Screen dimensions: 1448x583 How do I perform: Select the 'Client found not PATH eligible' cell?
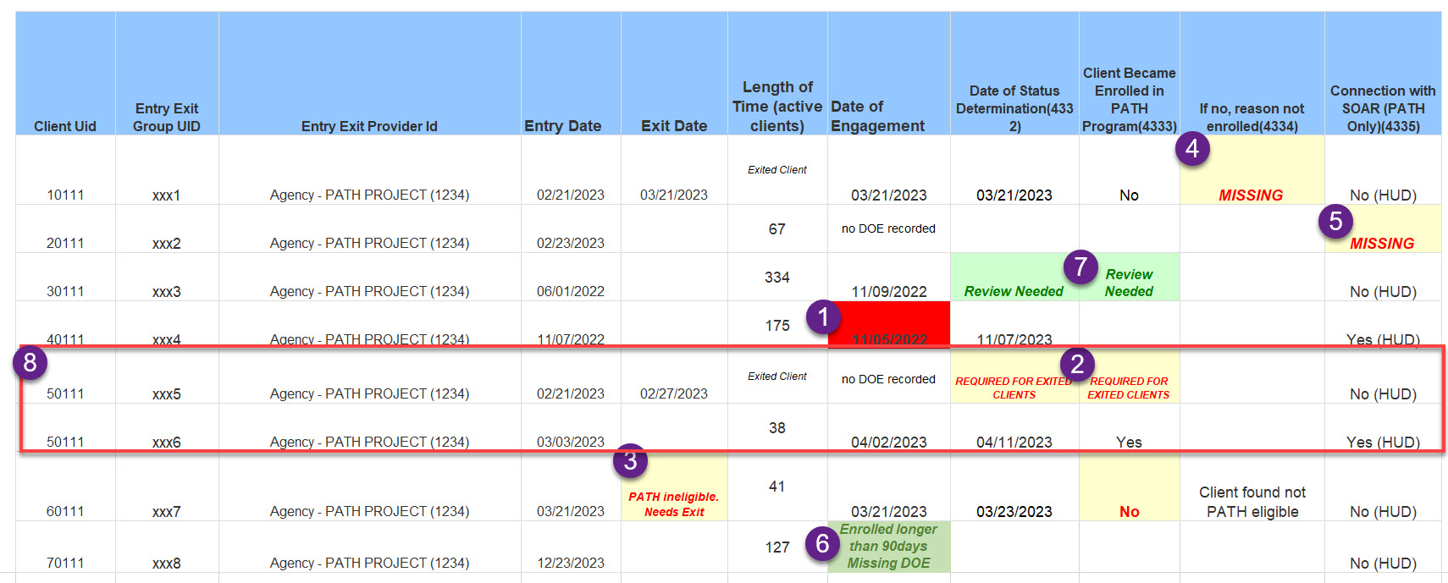1252,502
